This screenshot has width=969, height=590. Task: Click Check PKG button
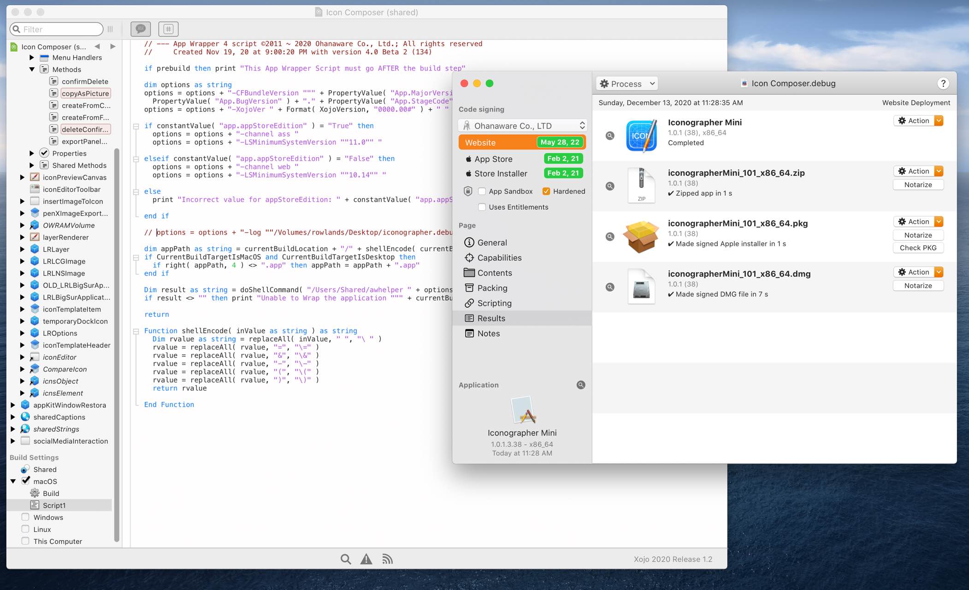(918, 248)
